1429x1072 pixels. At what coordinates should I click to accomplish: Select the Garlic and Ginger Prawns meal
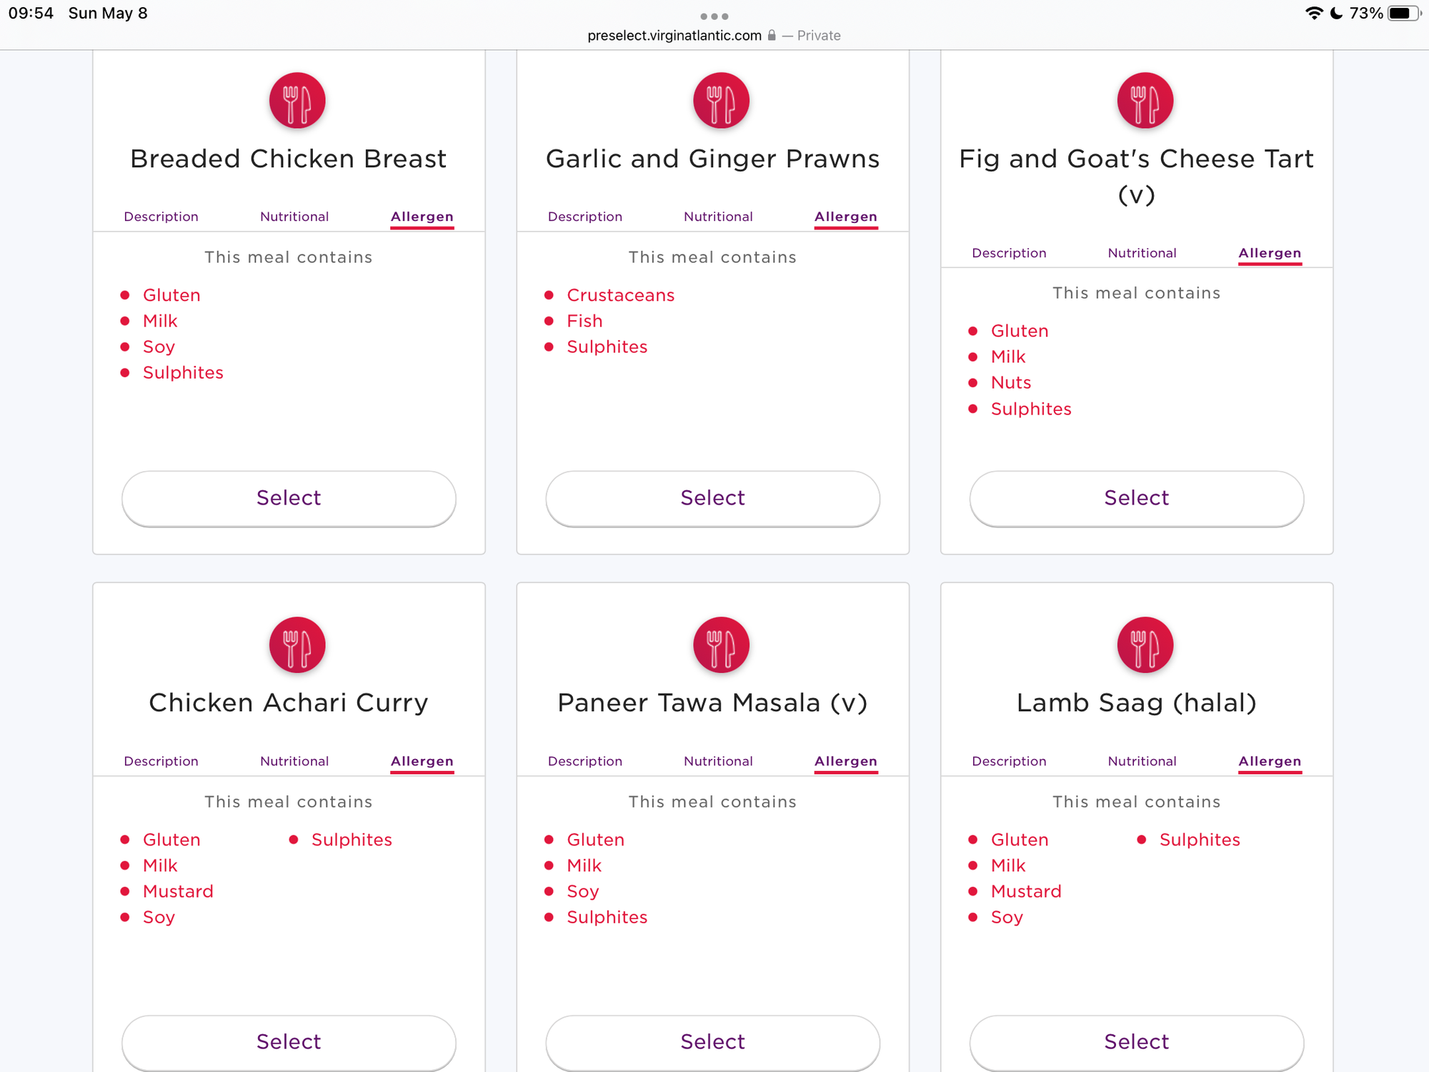click(x=712, y=498)
